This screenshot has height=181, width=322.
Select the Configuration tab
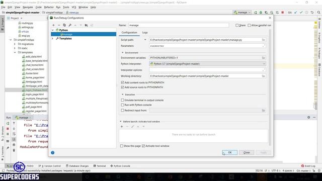pyautogui.click(x=129, y=32)
